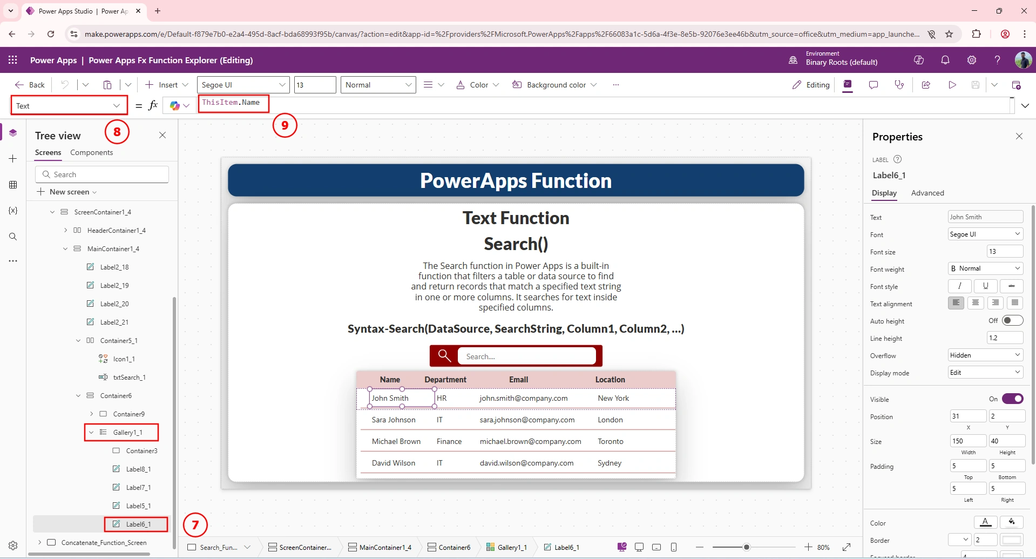Screen dimensions: 1036x559
Task: Open the Variables {x} icon in left rail
Action: tap(13, 211)
